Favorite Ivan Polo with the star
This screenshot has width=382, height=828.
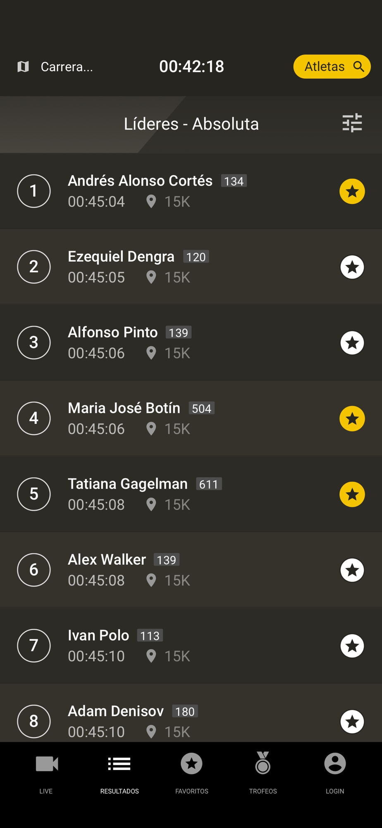click(x=352, y=646)
